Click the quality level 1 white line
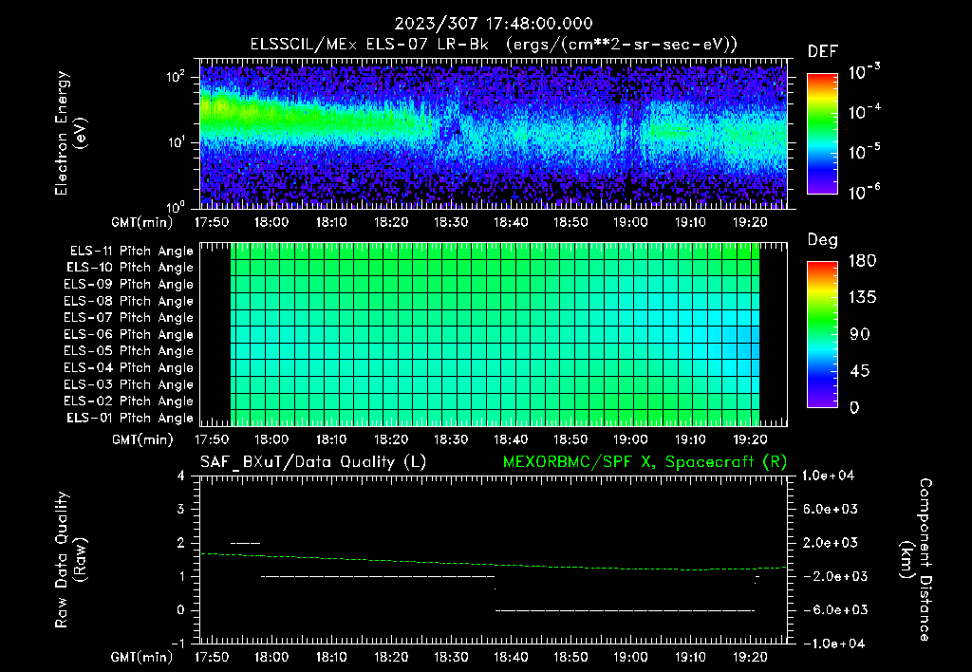972x672 pixels. point(378,576)
